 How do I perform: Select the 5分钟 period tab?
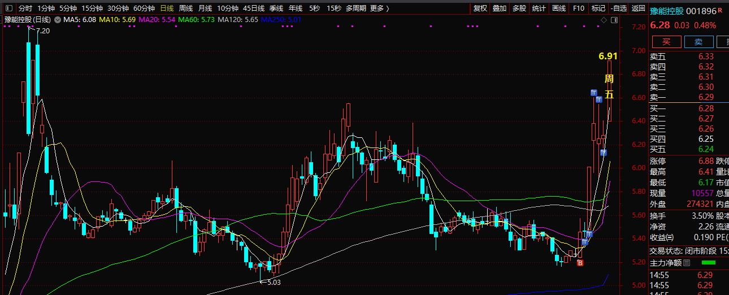68,8
